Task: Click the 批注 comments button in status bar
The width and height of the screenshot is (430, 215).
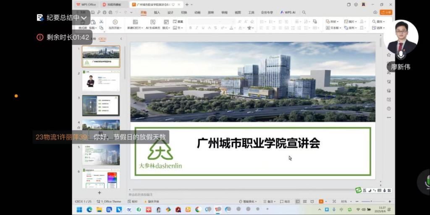Action: [x=285, y=201]
